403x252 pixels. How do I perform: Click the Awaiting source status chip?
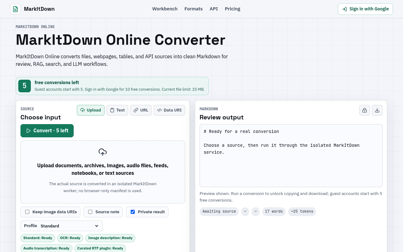[219, 212]
